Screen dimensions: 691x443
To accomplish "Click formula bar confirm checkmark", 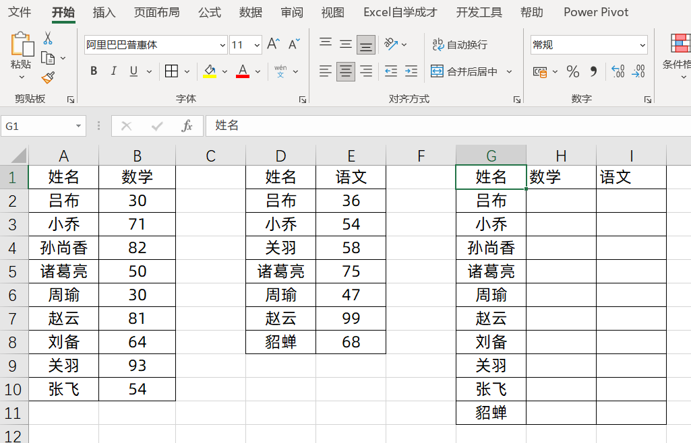I will [x=157, y=127].
